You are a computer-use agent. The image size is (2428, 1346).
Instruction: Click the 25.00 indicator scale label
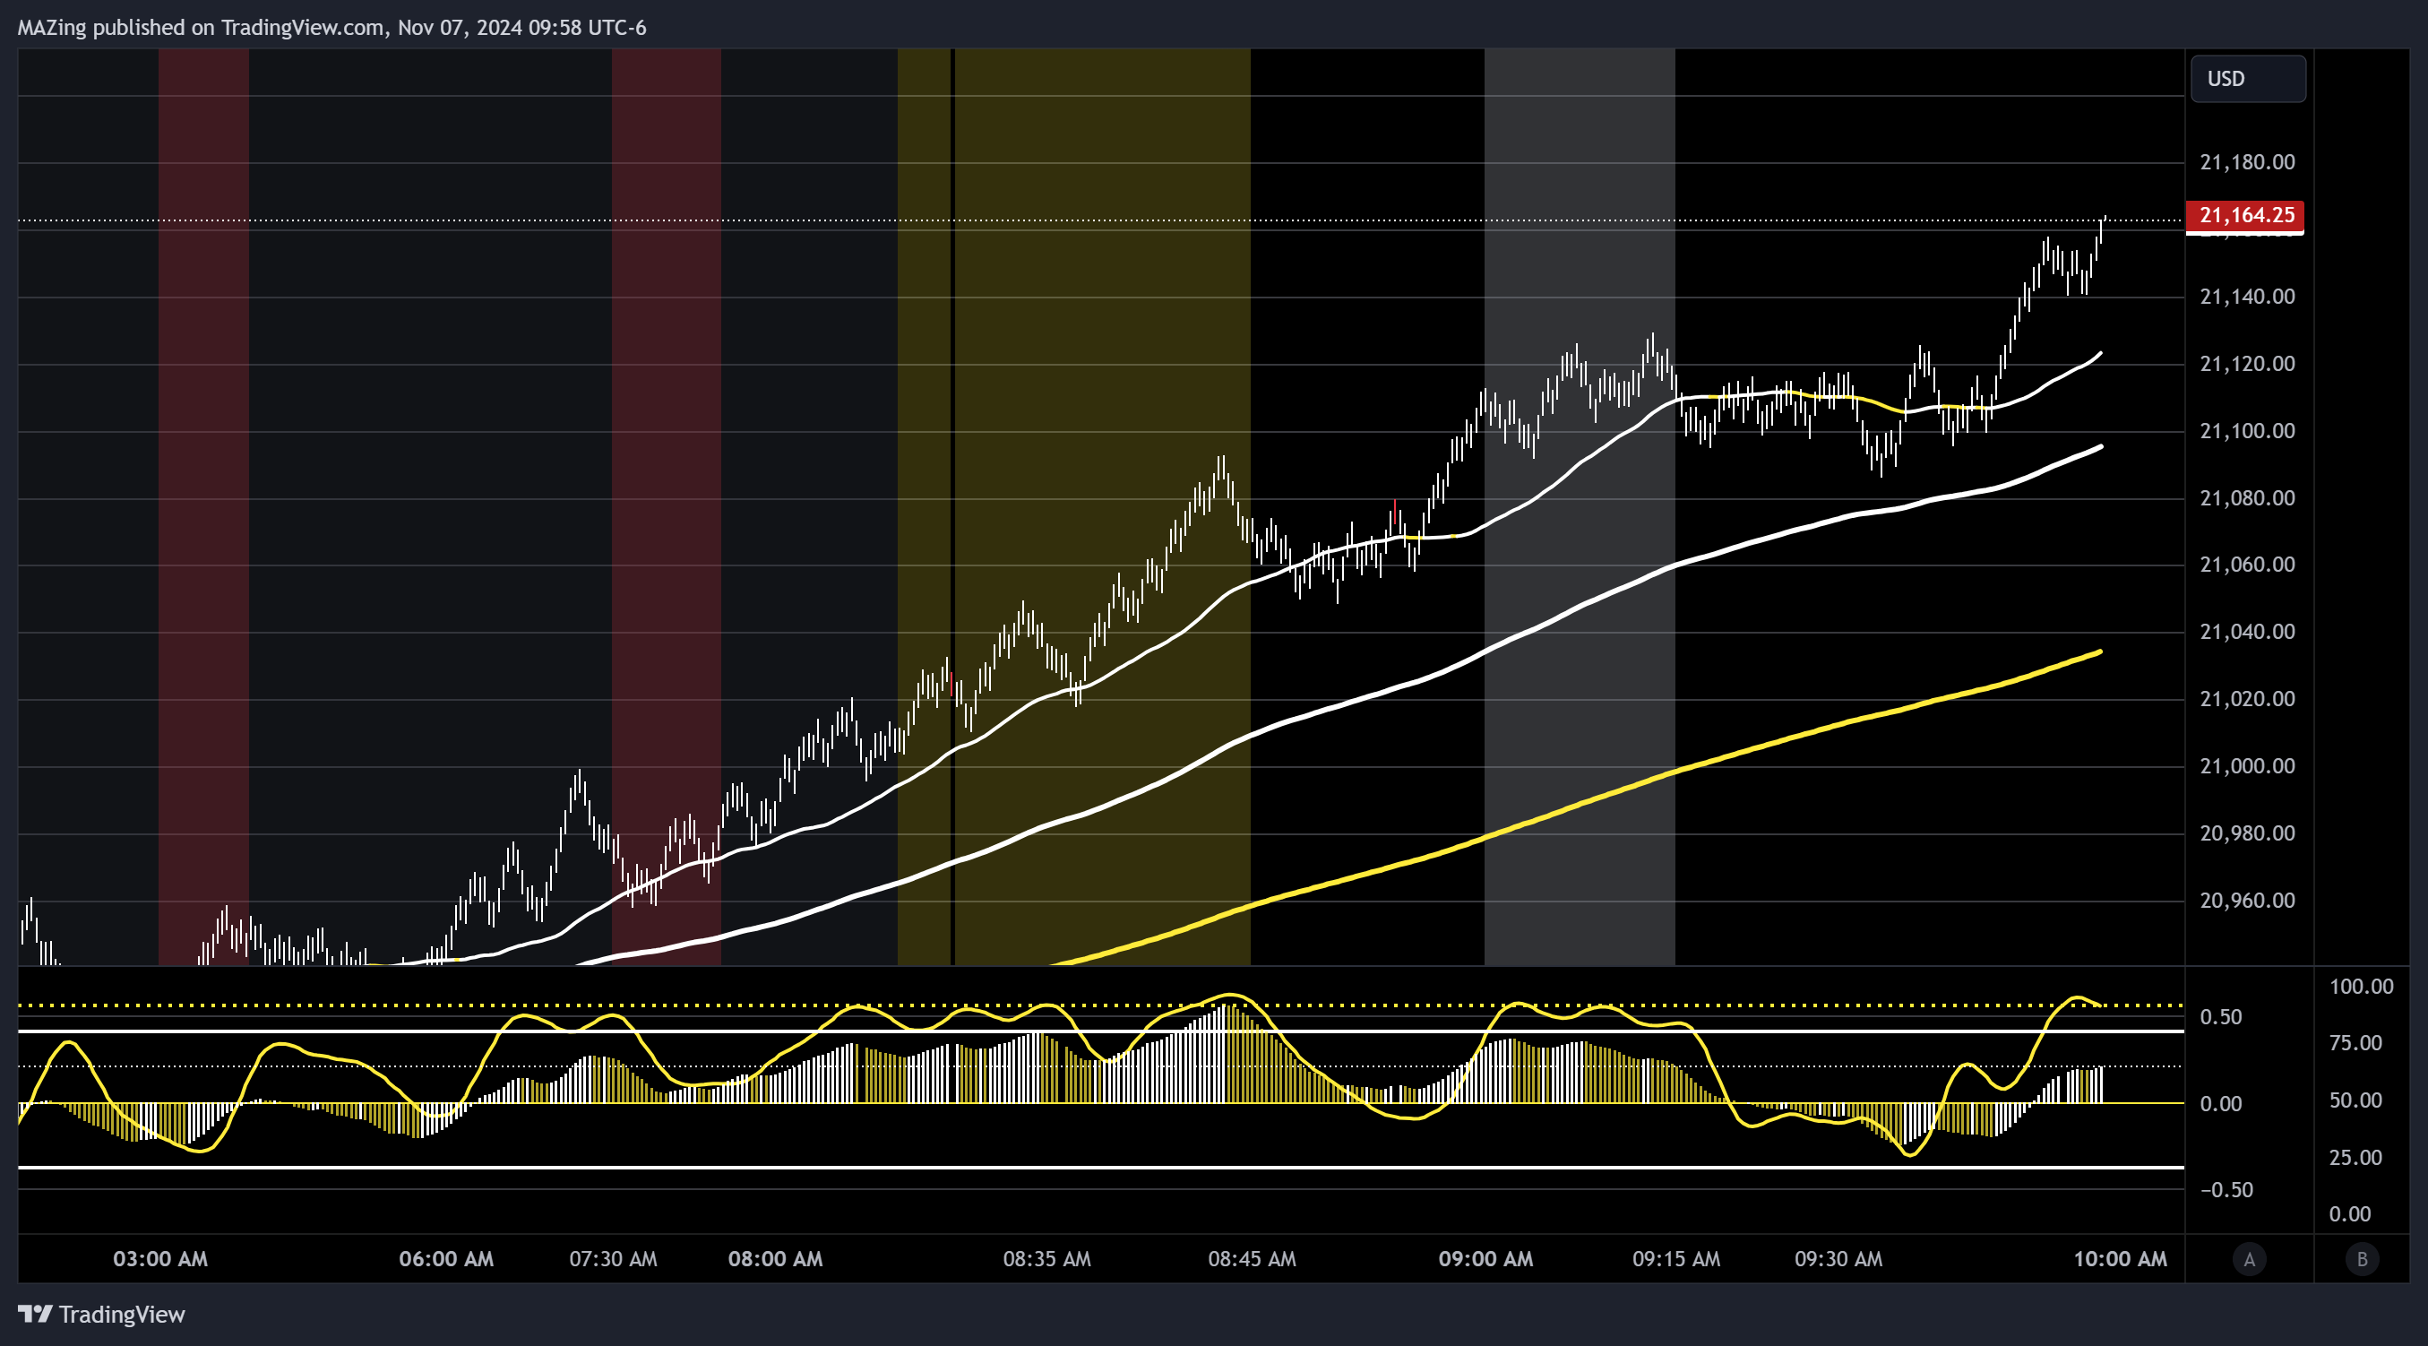[x=2355, y=1158]
